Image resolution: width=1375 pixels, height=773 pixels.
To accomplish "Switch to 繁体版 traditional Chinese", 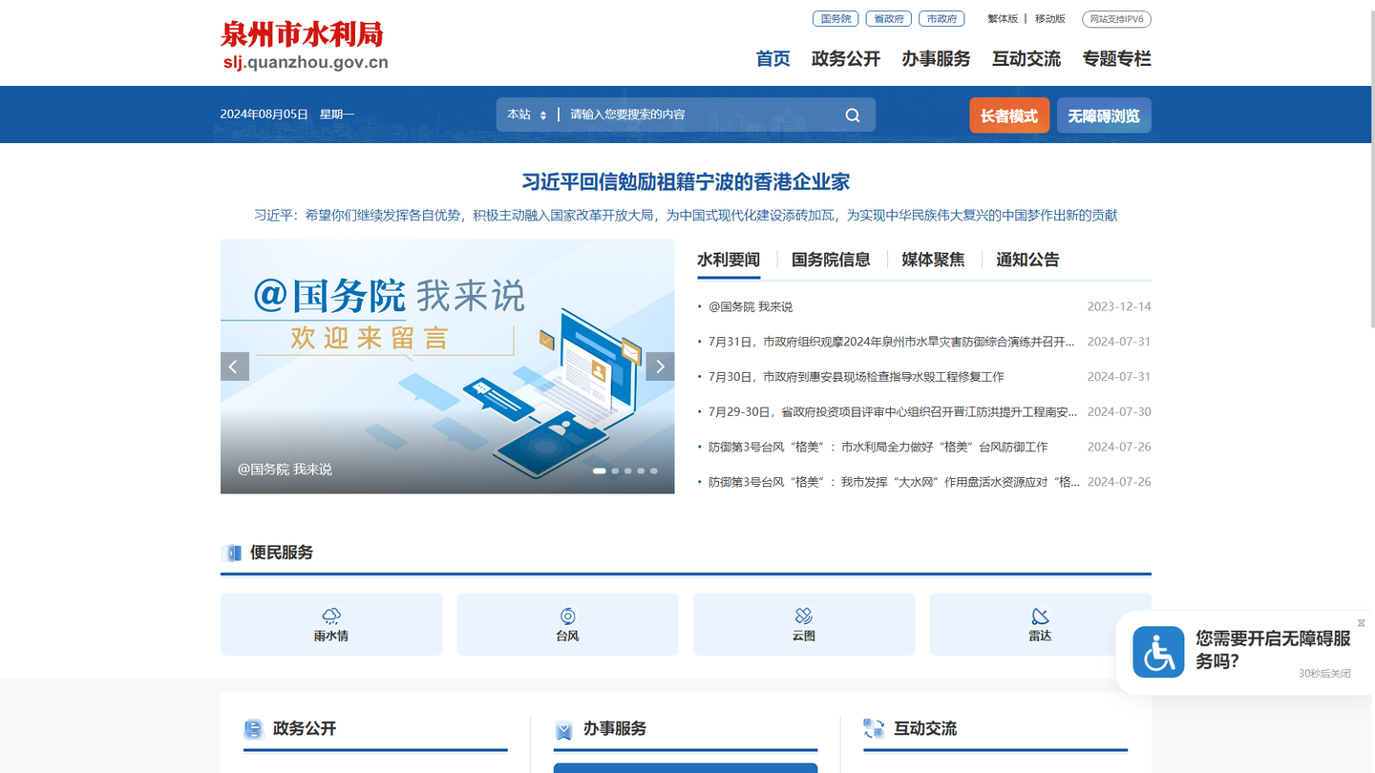I will 1003,19.
